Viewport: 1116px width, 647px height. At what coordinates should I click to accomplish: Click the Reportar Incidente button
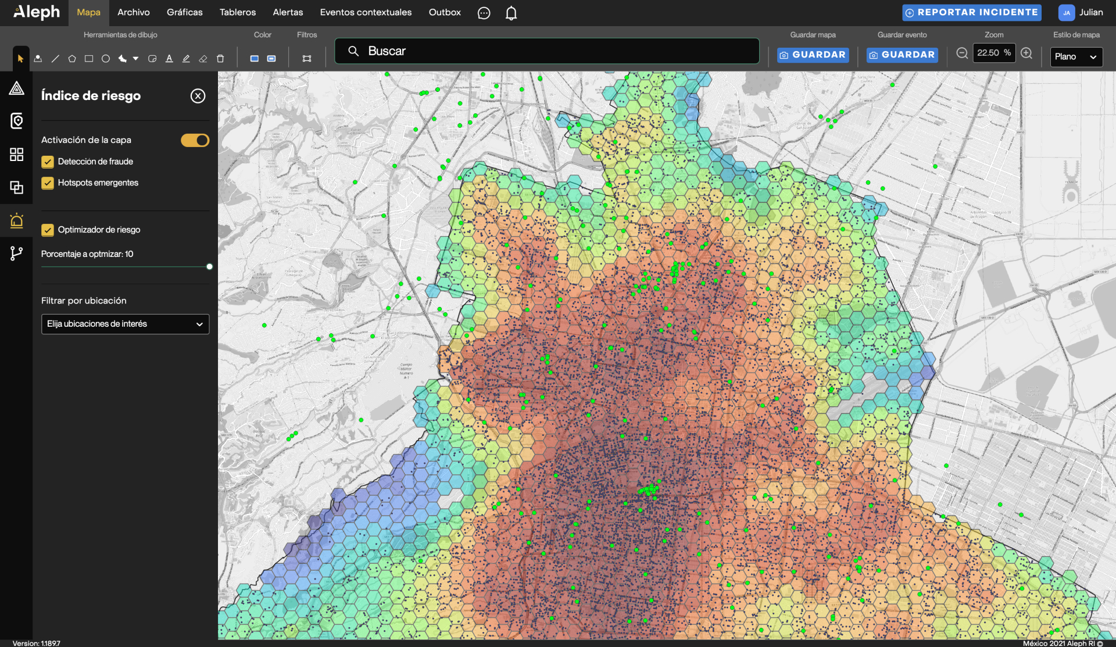[x=971, y=12]
